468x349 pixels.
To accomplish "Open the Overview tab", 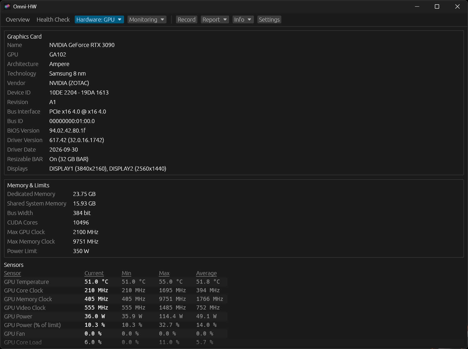I will click(18, 20).
